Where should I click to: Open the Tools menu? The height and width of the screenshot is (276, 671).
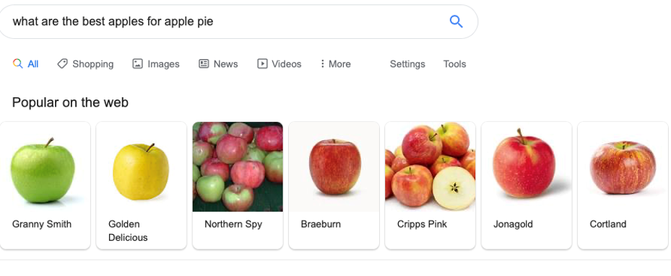click(x=454, y=63)
